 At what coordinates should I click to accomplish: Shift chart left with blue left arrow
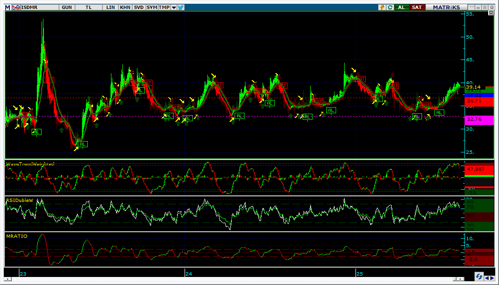pyautogui.click(x=487, y=277)
